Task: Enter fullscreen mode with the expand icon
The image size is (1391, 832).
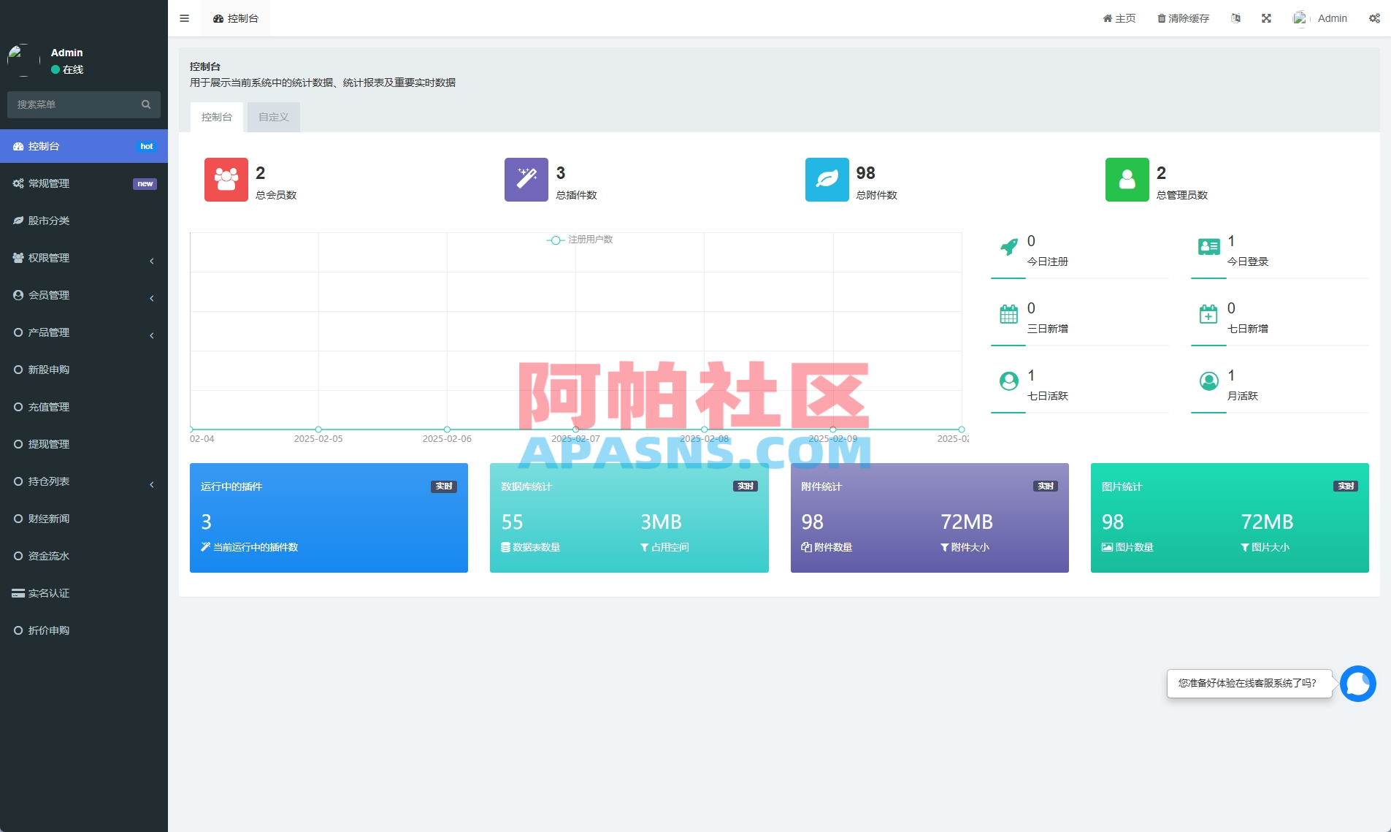Action: pos(1267,18)
